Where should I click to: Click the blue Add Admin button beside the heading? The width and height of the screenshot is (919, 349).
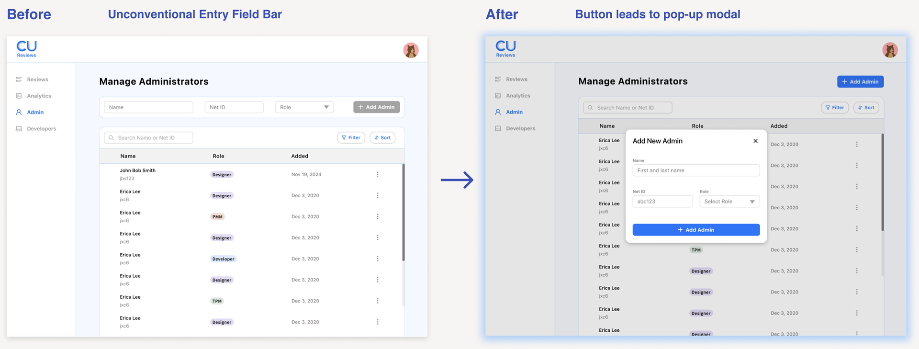coord(860,82)
